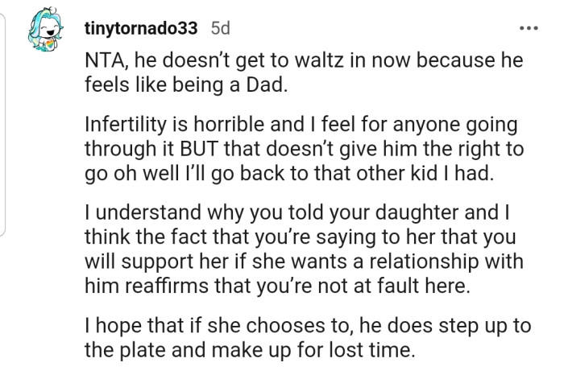Viewport: 564px width, 379px height.
Task: Open the tinytornado33 user profile
Action: point(142,28)
